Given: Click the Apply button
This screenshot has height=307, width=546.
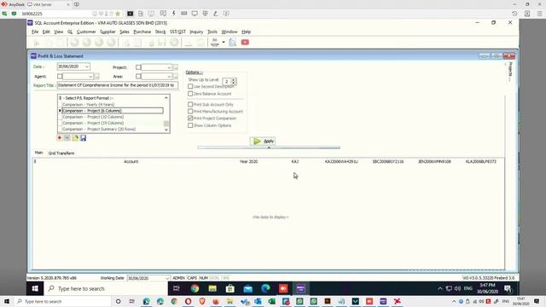Looking at the screenshot, I should click(263, 141).
